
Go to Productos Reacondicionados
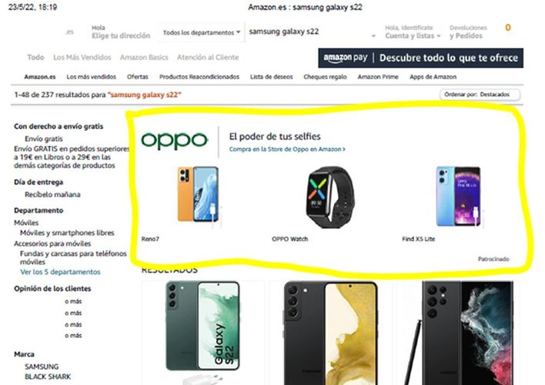pyautogui.click(x=199, y=77)
